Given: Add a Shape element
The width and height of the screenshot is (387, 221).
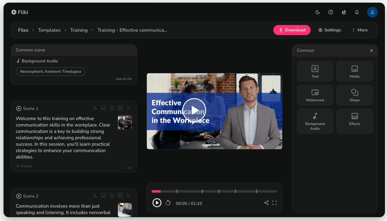Looking at the screenshot, I should (x=354, y=95).
